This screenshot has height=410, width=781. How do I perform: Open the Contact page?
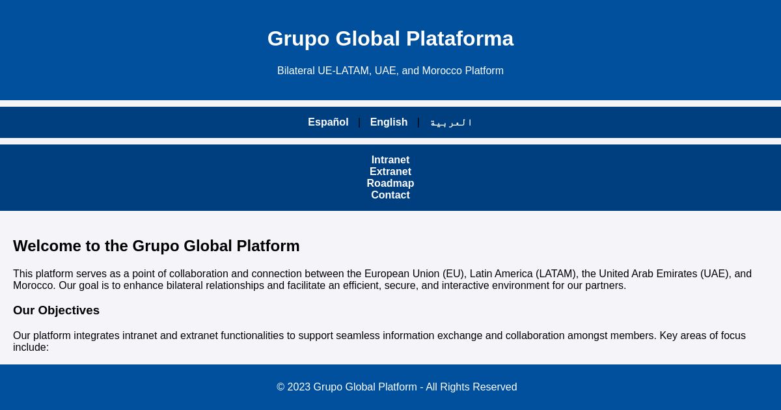(390, 195)
